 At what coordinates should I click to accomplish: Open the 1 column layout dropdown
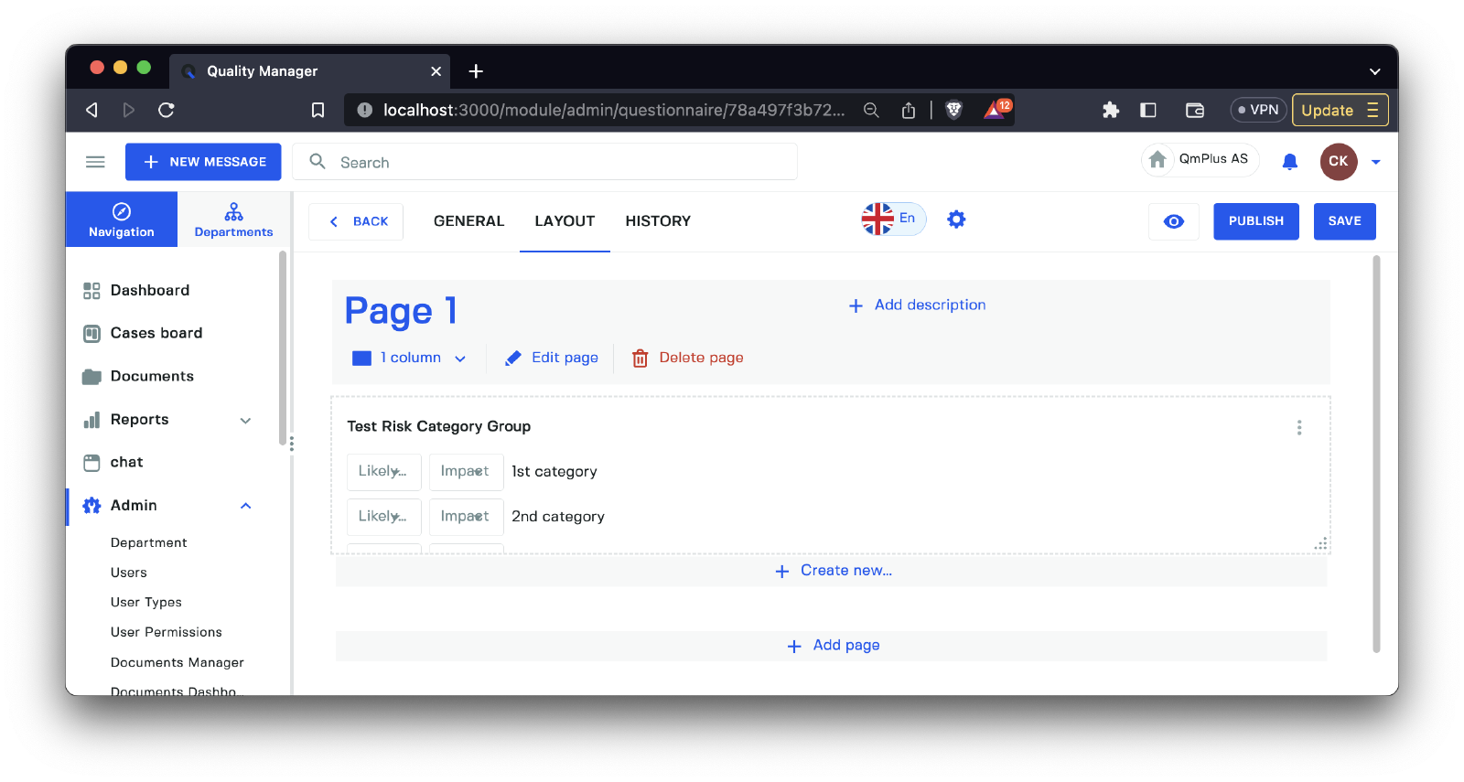click(x=411, y=358)
